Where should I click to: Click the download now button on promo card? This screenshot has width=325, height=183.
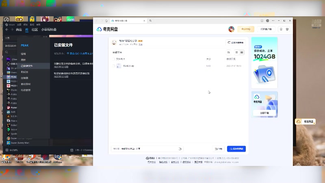pos(264,113)
